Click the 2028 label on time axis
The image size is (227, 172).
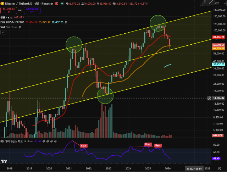207,168
